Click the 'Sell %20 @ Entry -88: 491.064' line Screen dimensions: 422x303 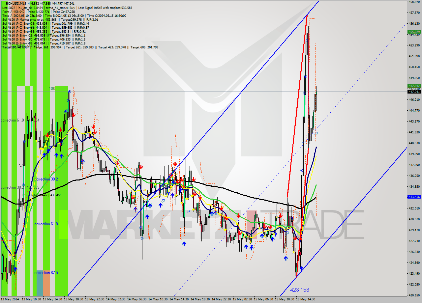pos(25,43)
